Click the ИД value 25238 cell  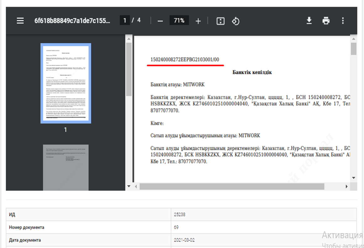[263, 215]
